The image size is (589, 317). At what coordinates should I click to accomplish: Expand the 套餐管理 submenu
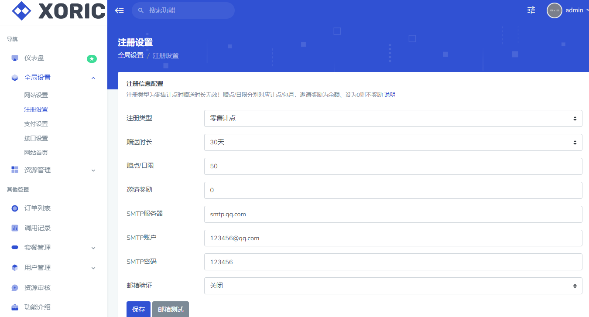click(x=93, y=248)
